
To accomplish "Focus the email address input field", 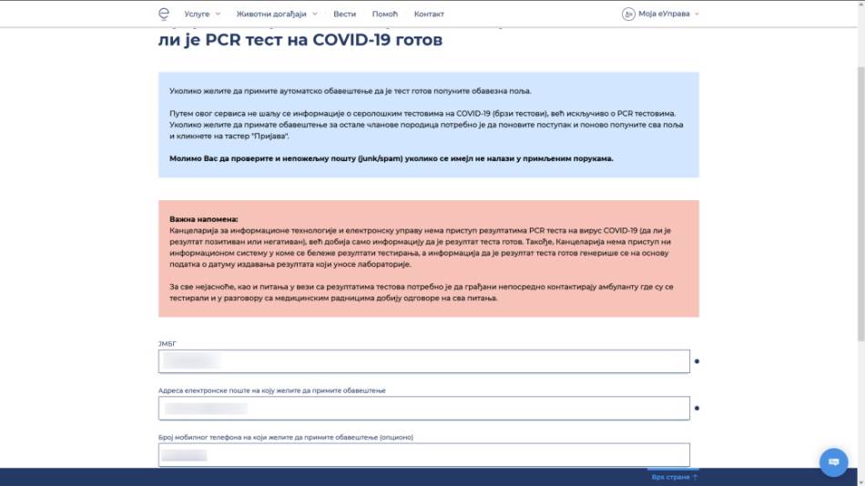I will click(423, 409).
